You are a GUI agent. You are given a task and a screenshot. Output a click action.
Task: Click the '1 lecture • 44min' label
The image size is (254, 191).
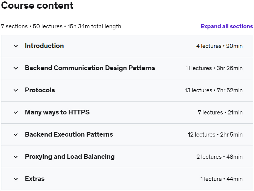[x=221, y=179]
